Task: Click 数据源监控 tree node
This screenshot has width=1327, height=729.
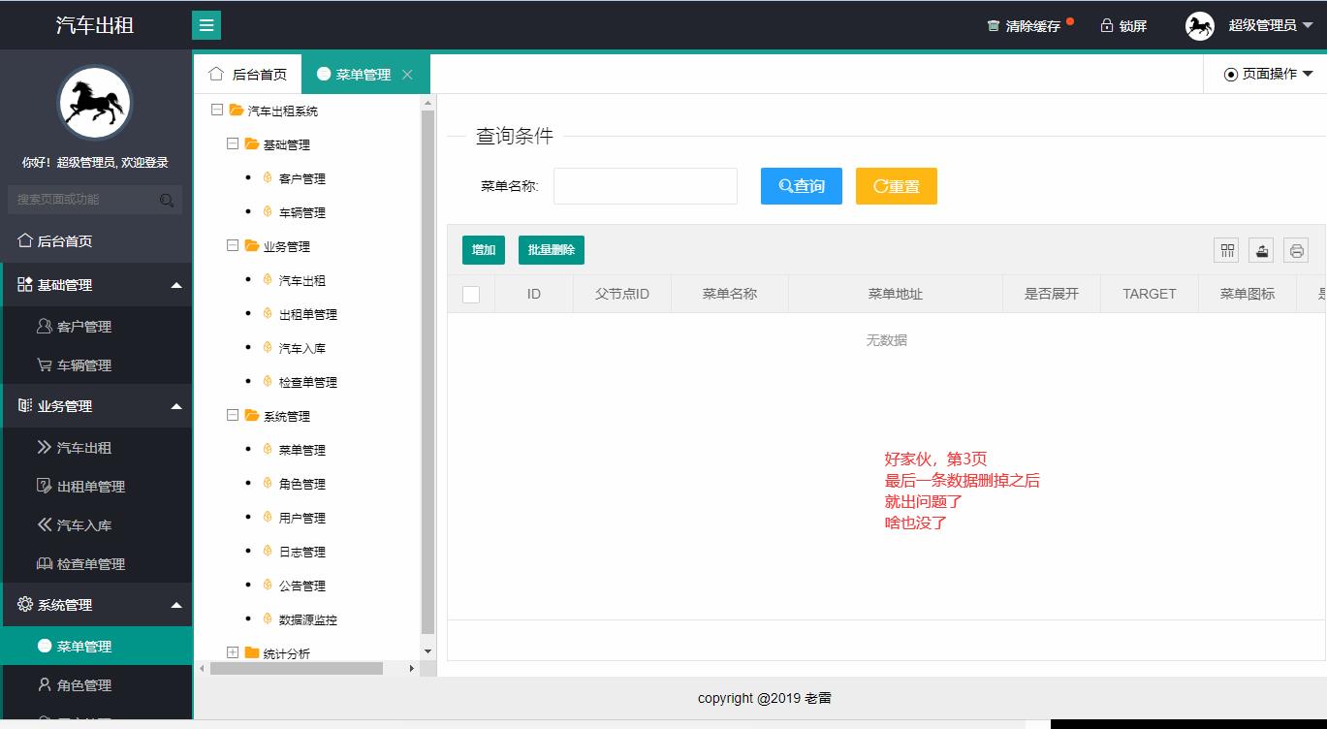Action: (307, 619)
